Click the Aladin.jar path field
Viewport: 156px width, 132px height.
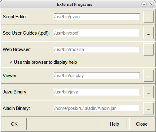tap(97, 108)
